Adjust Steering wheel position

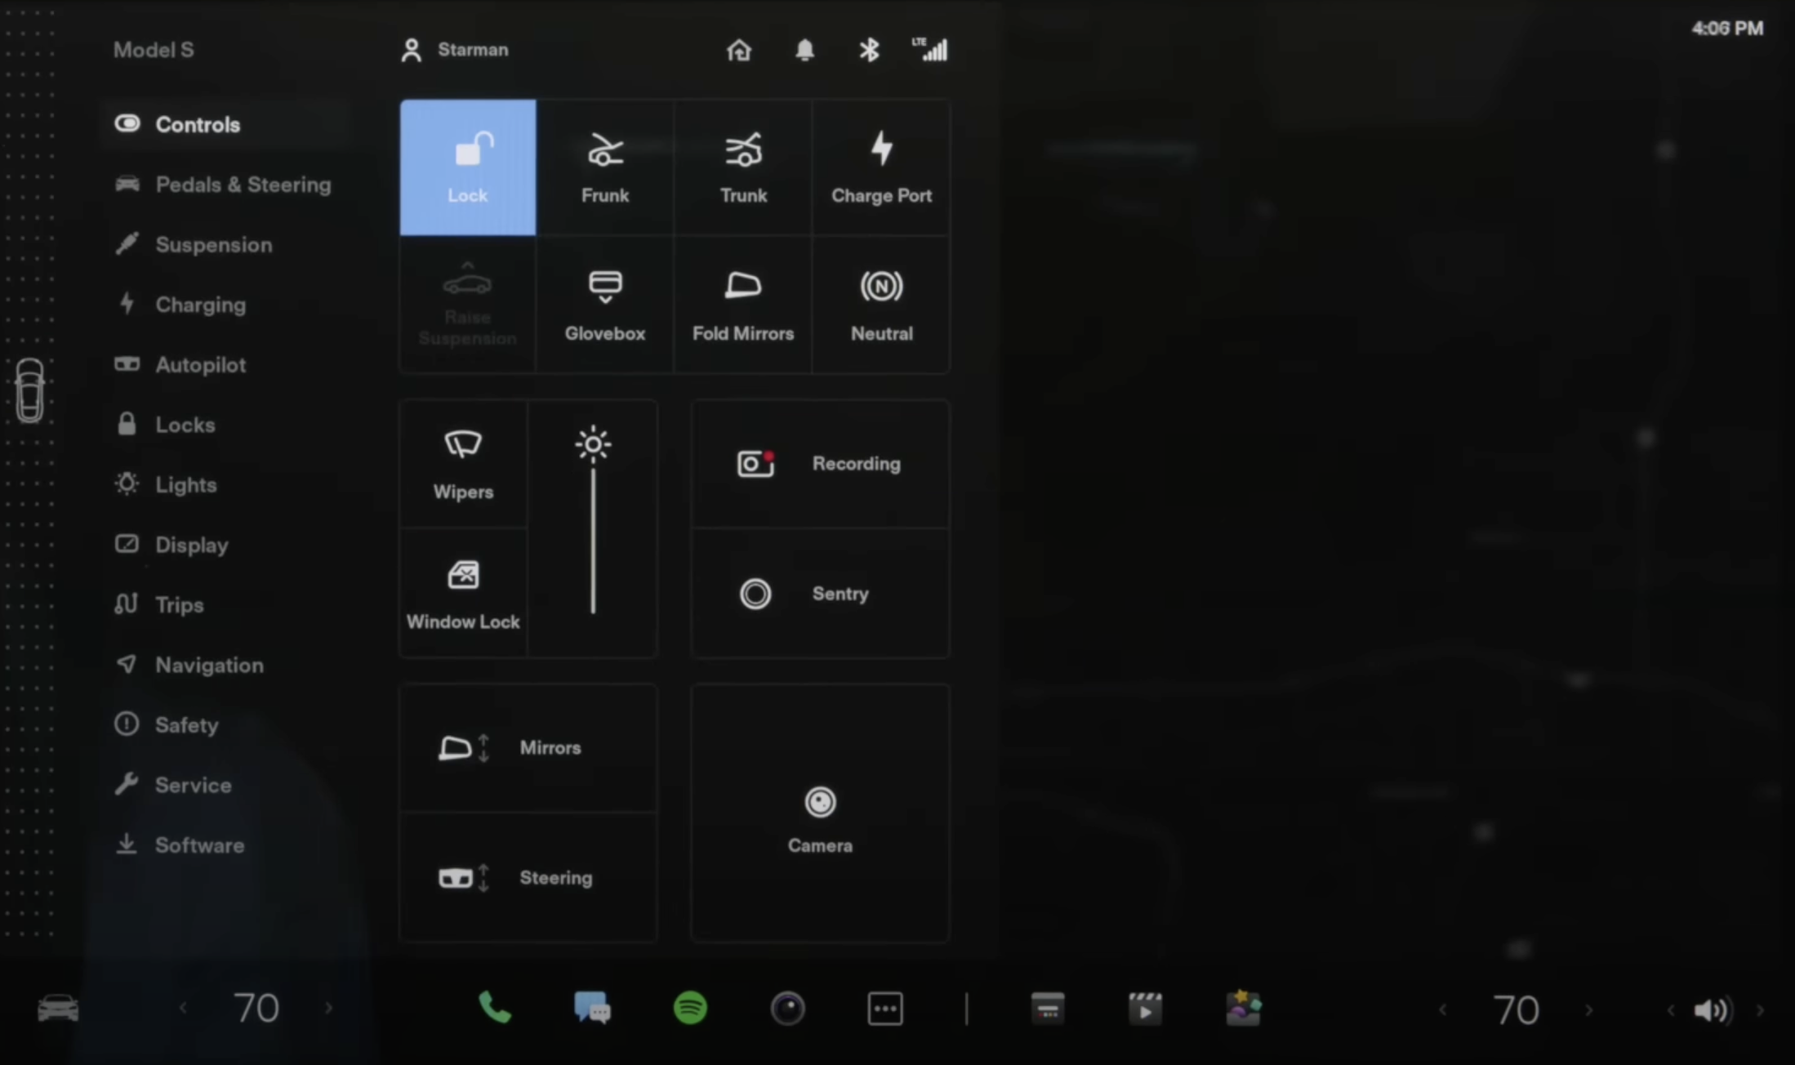(528, 878)
